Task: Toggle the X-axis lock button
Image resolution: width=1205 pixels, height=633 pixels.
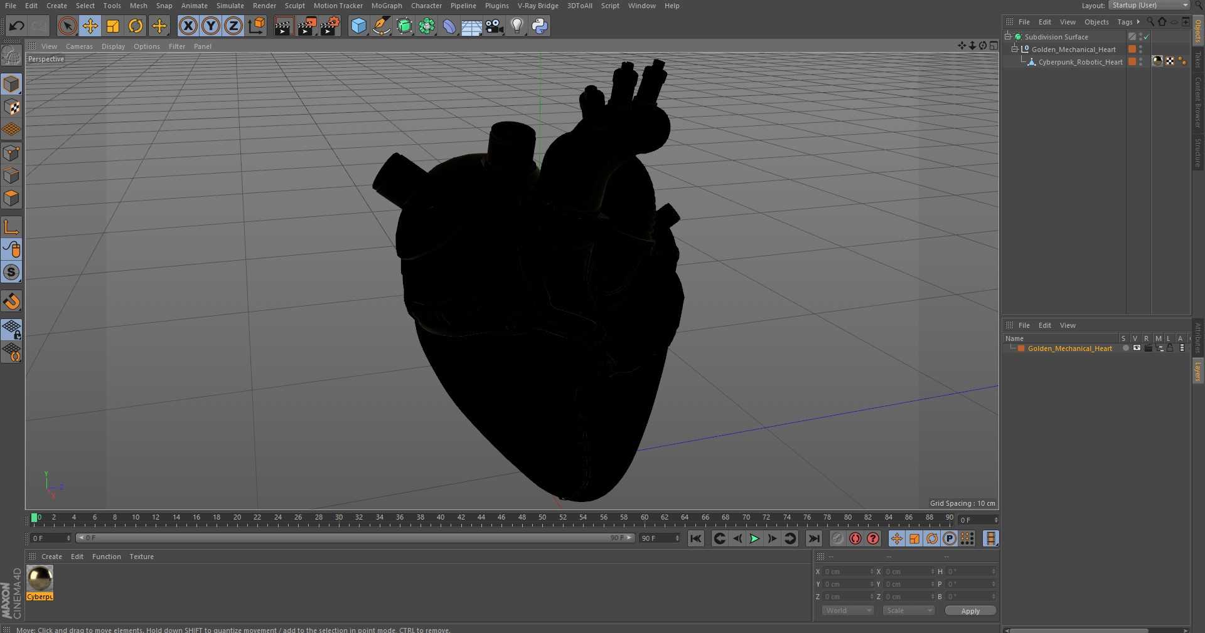Action: pyautogui.click(x=188, y=26)
